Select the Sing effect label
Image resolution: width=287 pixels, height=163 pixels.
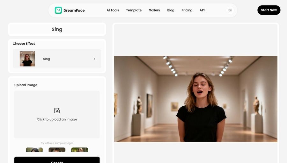(47, 59)
